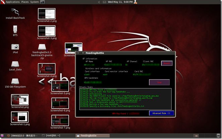Select the feedingbottle3.2-backtrack5-gnome.zip file icon
The image size is (222, 139).
42,47
